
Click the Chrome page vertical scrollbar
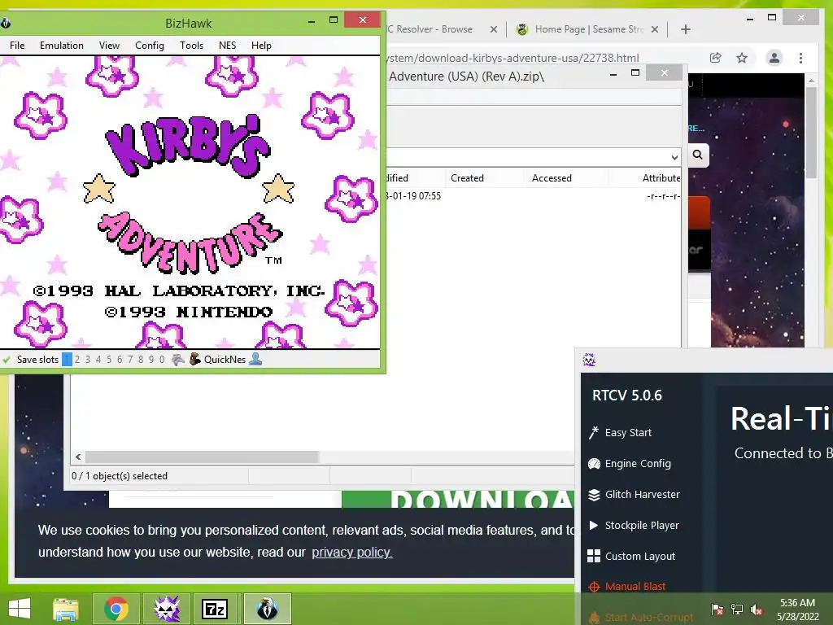811,133
